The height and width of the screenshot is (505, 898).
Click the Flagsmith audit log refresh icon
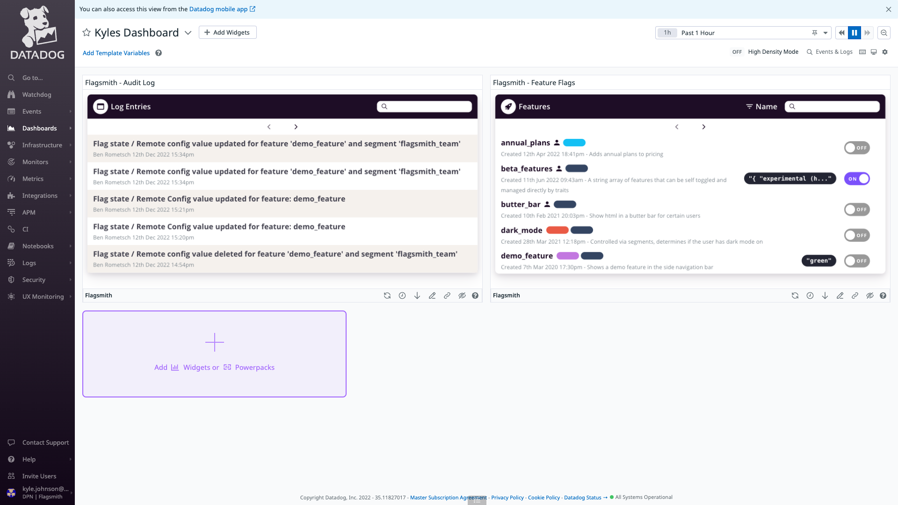click(387, 296)
